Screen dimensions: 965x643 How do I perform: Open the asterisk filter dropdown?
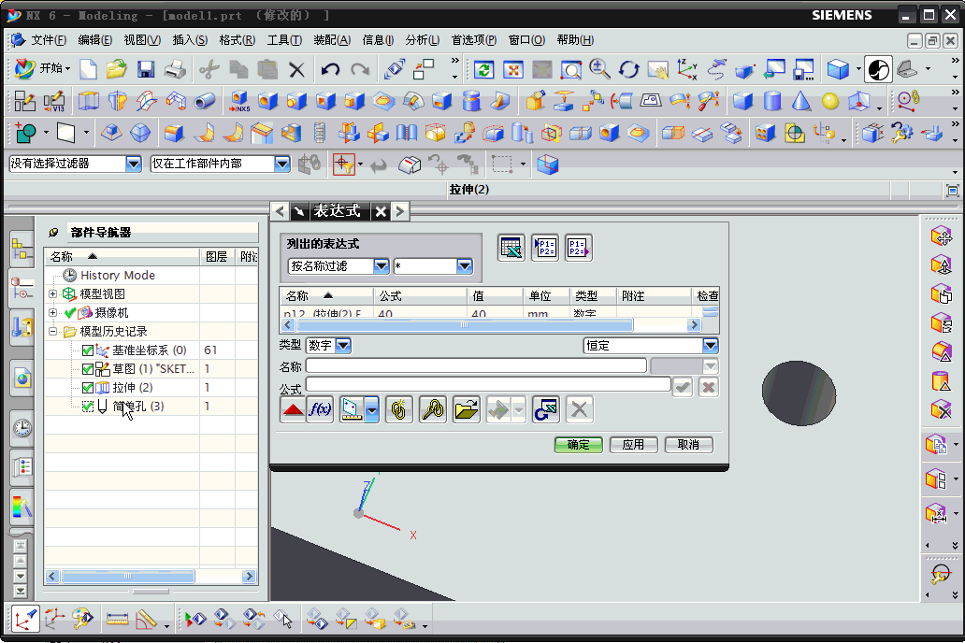coord(465,265)
